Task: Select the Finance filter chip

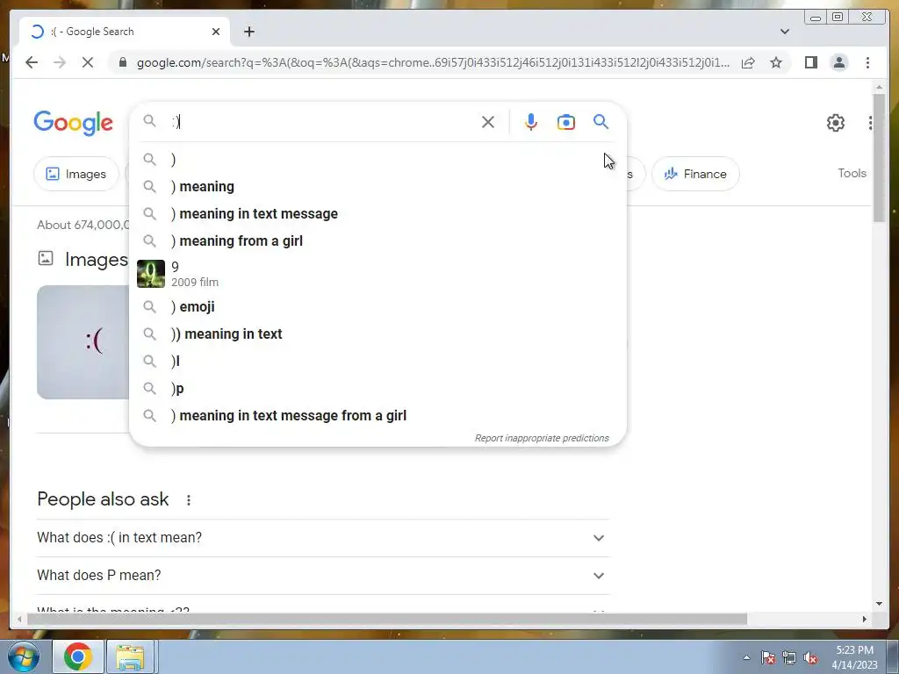Action: [x=695, y=174]
